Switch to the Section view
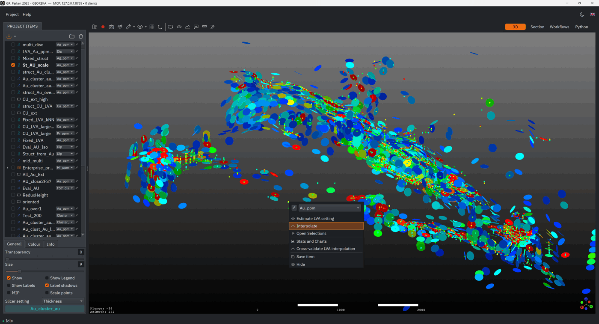This screenshot has width=599, height=324. (x=537, y=27)
